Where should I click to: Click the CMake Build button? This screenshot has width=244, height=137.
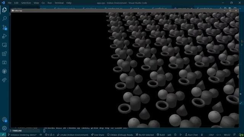161,135
